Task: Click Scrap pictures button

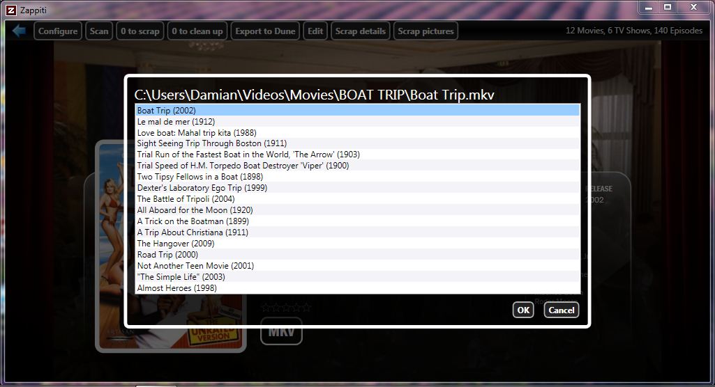Action: 426,31
